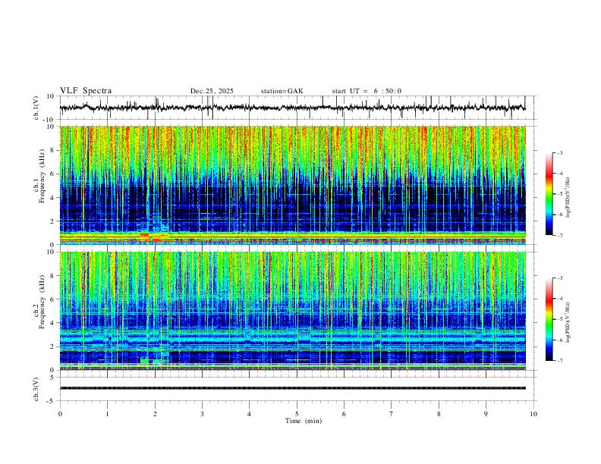Click the "1" label on the Time axis

pyautogui.click(x=107, y=414)
